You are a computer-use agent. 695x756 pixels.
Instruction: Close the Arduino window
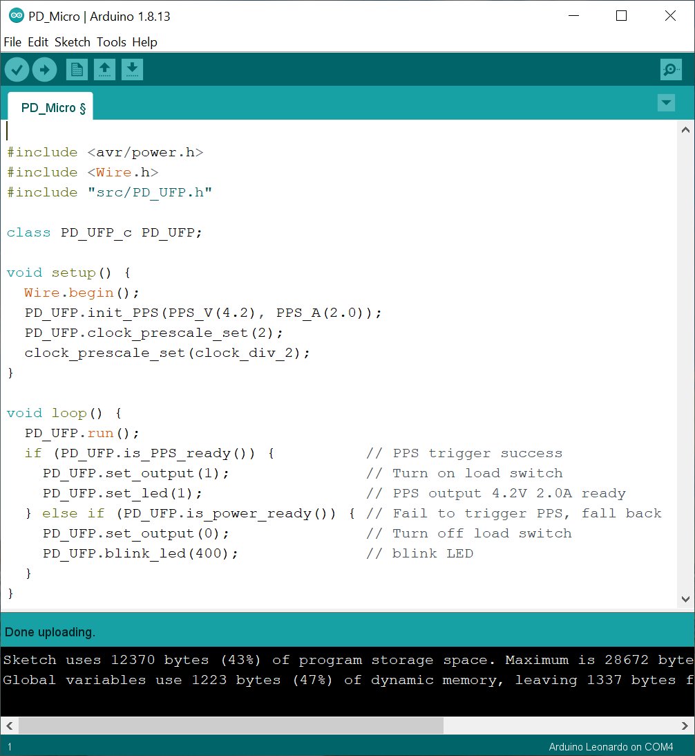[670, 16]
